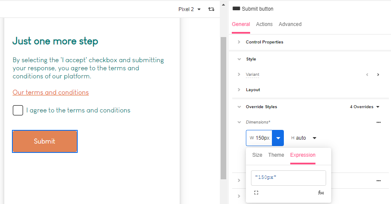Collapse the Override Styles section
Viewport: 391px width, 204px height.
(239, 107)
